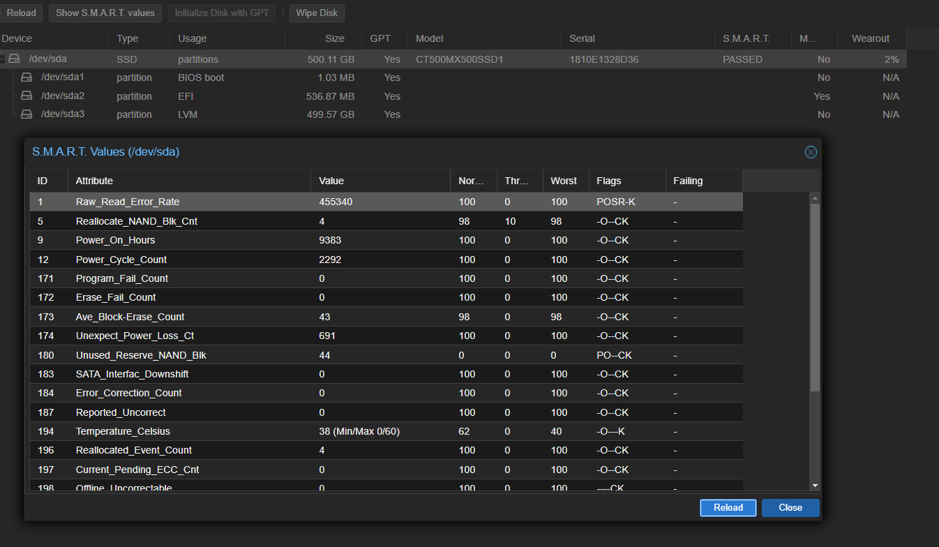Click the Flags column header
Screen dimensions: 939x547
(627, 181)
